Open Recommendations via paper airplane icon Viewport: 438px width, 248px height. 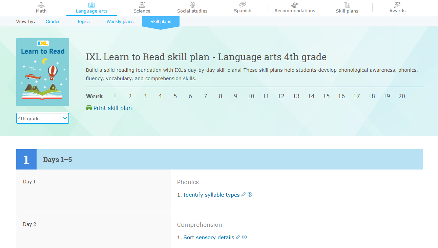coord(294,5)
